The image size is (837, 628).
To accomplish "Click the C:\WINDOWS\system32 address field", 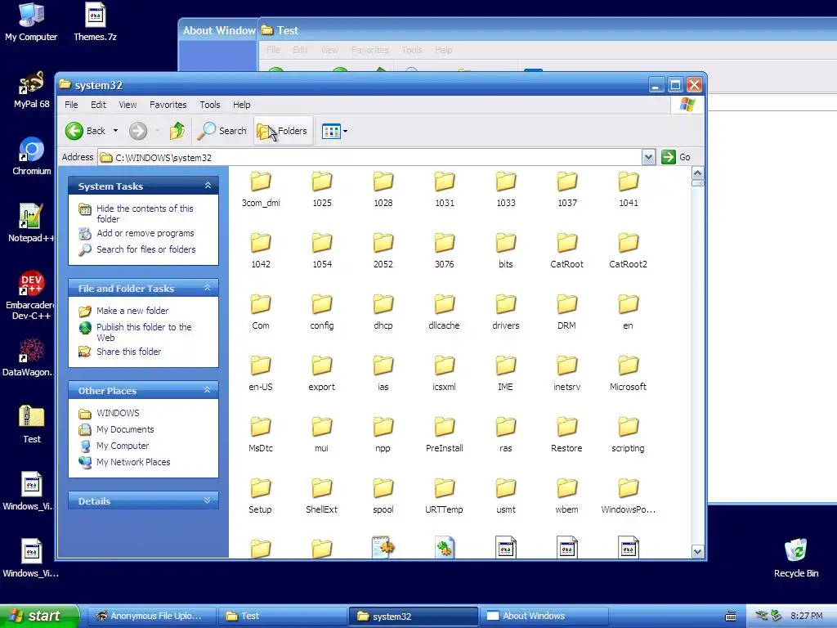I will coord(370,158).
